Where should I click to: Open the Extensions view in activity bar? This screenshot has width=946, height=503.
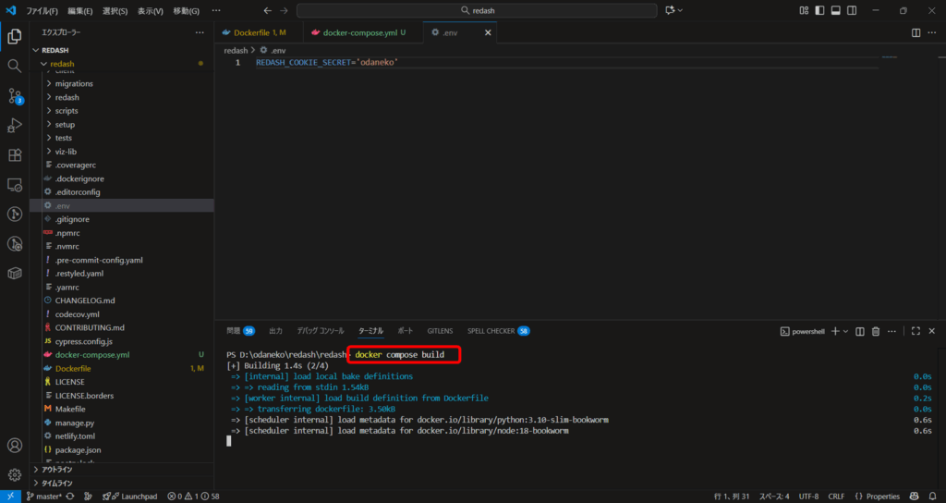pyautogui.click(x=15, y=154)
